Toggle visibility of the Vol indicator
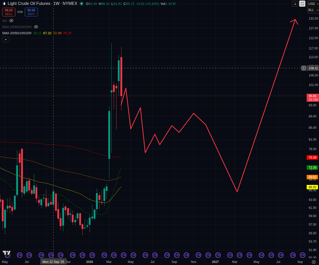 [11, 21]
